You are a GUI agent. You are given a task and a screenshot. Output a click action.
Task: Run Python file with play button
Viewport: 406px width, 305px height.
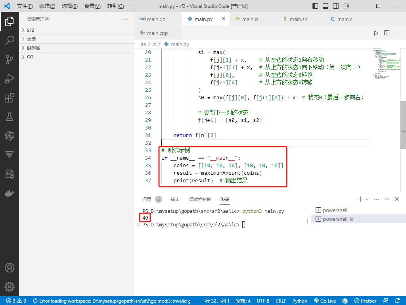tap(376, 33)
